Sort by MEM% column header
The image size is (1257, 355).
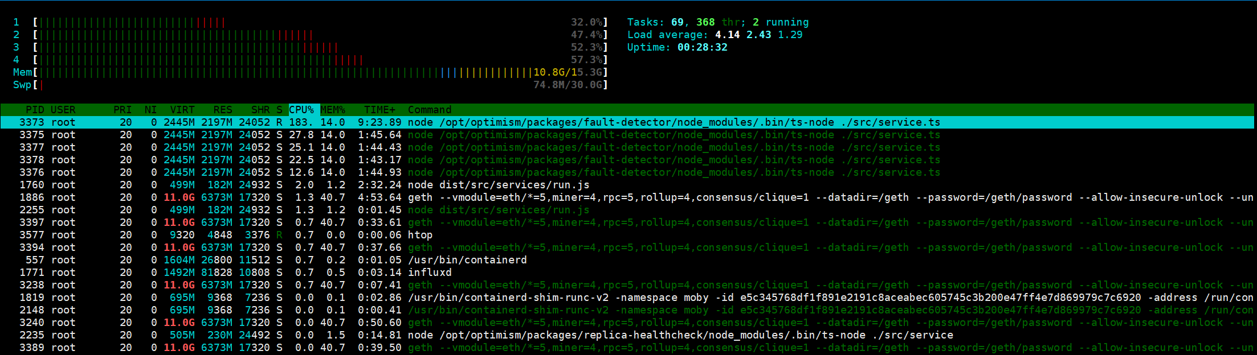333,110
